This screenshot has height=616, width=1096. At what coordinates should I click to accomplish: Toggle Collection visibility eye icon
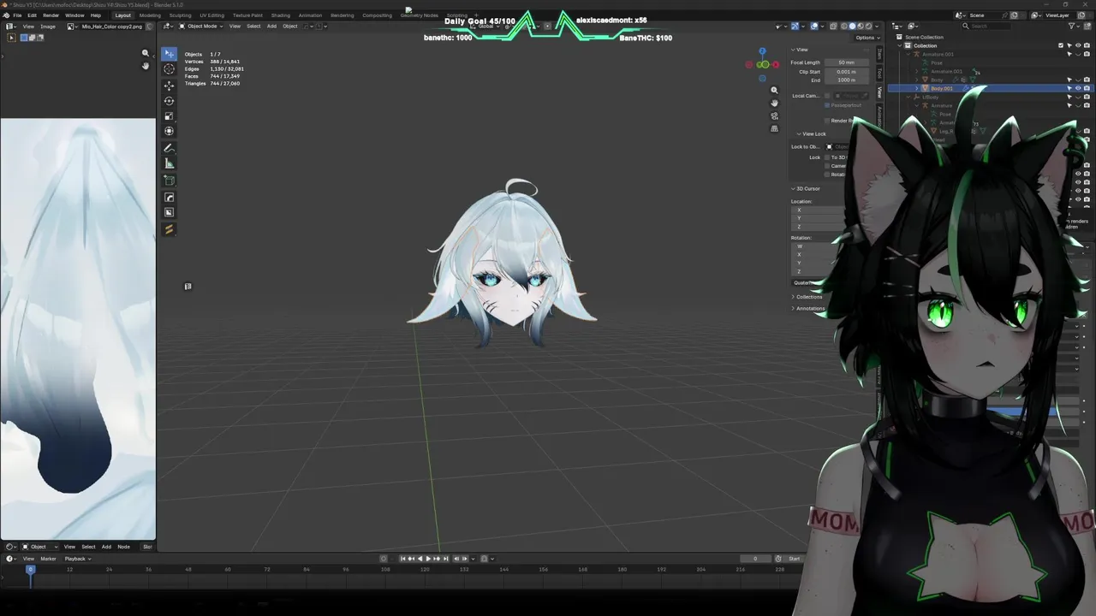(1078, 45)
